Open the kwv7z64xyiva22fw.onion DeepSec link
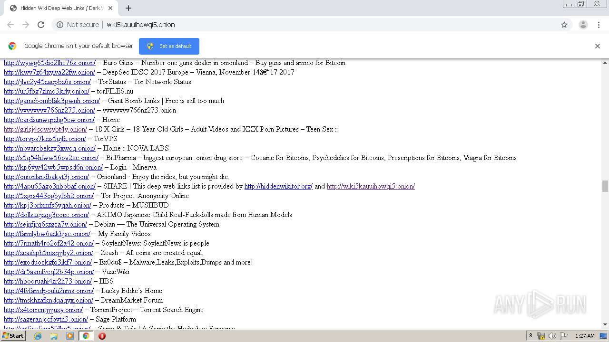Screen dimensions: 609x342 (49, 72)
